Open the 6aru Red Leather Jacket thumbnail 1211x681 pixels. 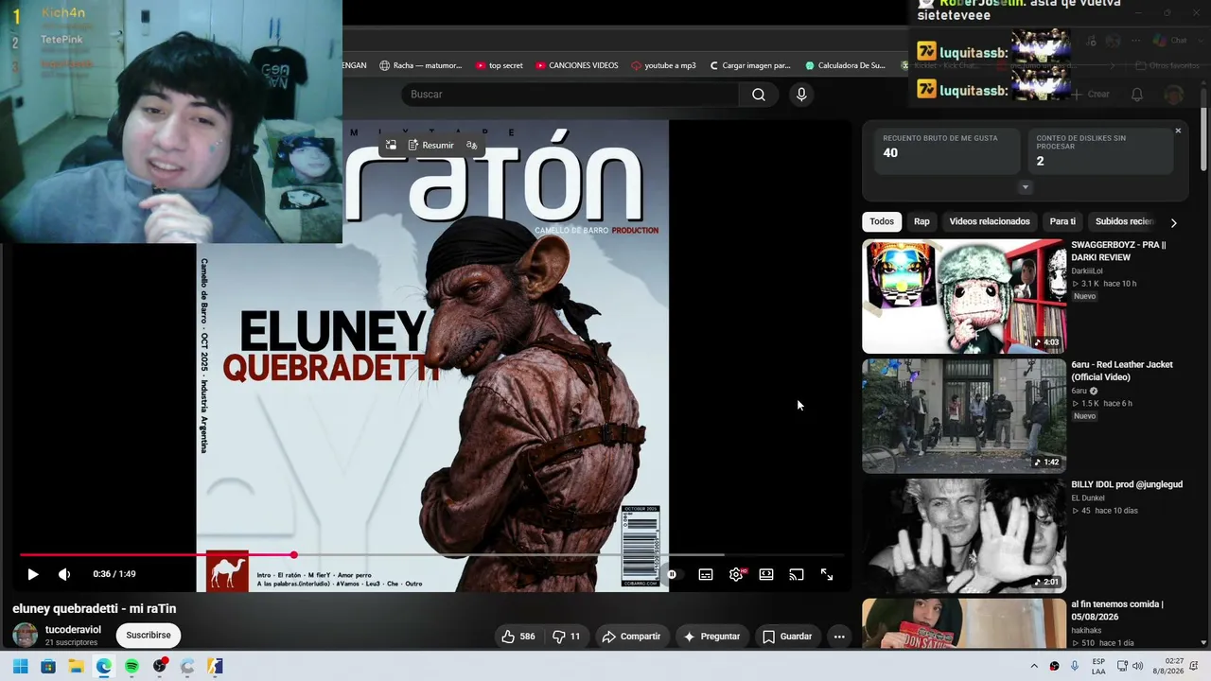pyautogui.click(x=964, y=416)
